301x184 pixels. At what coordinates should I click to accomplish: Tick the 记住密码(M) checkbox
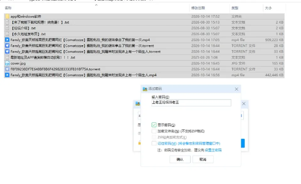pos(154,143)
